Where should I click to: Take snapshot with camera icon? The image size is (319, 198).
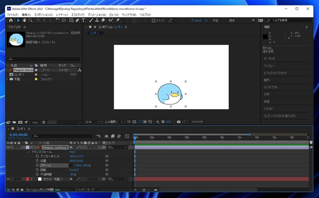(179, 122)
